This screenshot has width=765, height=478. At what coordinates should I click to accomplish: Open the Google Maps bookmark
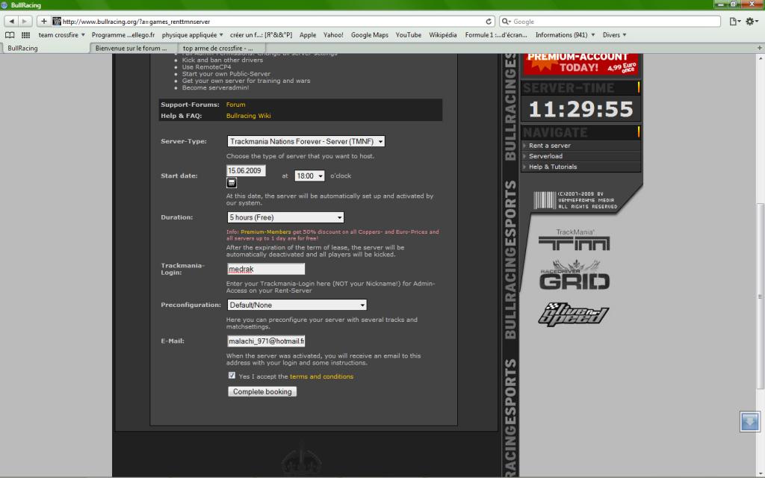[369, 35]
